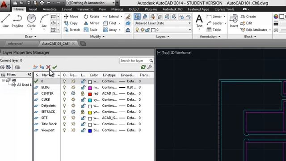
Task: Click Create block
Action: tap(248, 17)
